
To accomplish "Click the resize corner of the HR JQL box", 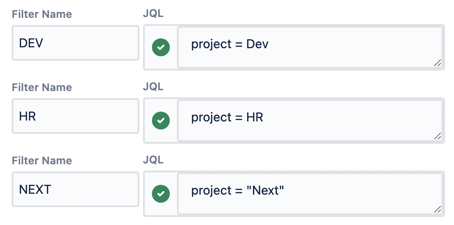I will point(438,137).
